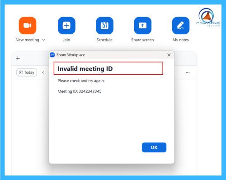Expand the New meeting dropdown arrow

(43, 40)
